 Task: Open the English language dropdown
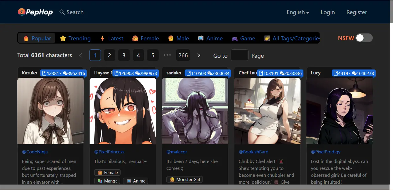point(298,12)
